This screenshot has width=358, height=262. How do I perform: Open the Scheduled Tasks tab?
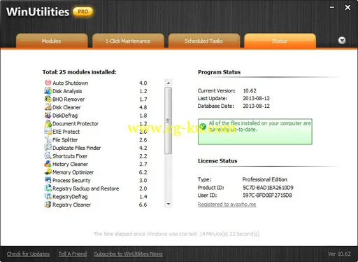[x=204, y=41]
